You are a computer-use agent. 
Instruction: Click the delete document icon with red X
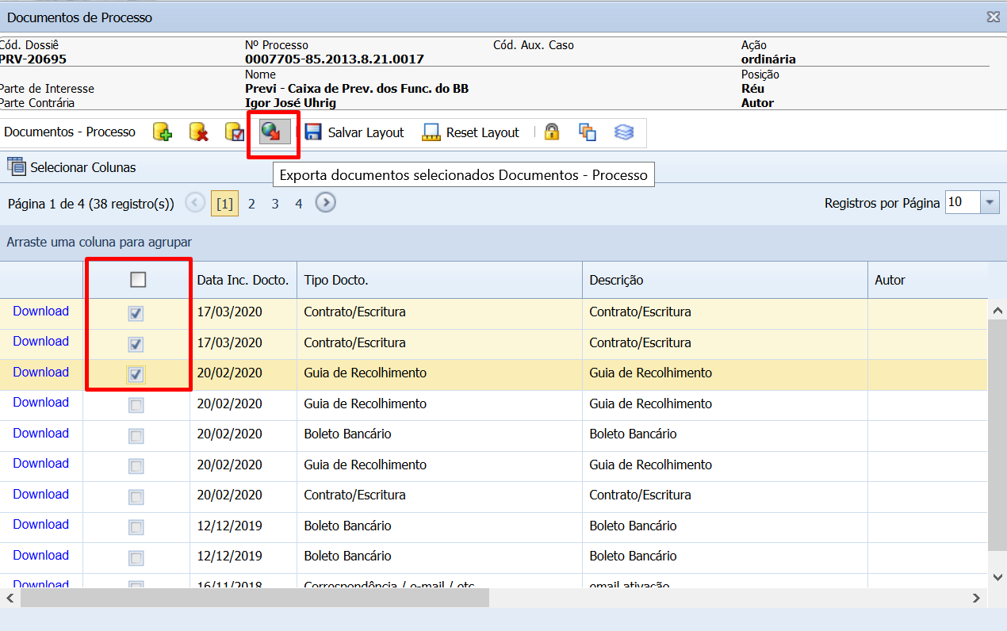(x=198, y=132)
